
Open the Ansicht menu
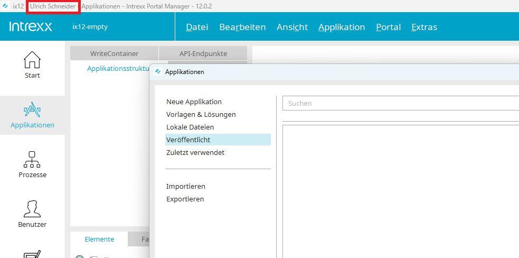click(x=292, y=27)
